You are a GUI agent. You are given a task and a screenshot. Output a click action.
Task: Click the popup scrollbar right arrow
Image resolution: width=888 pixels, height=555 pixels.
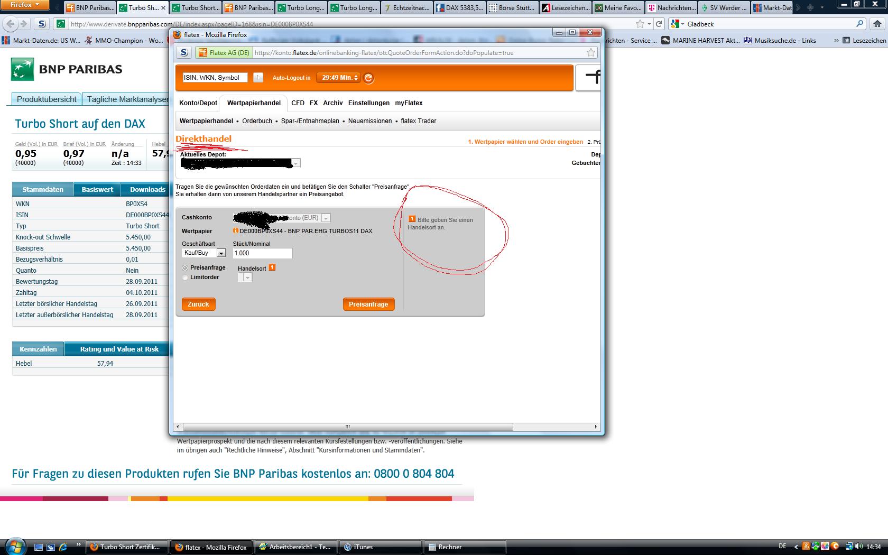596,427
